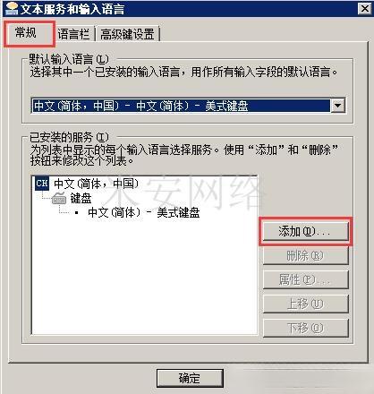Viewport: 374px width, 394px height.
Task: Open the 属性(P)... button
Action: tap(306, 279)
